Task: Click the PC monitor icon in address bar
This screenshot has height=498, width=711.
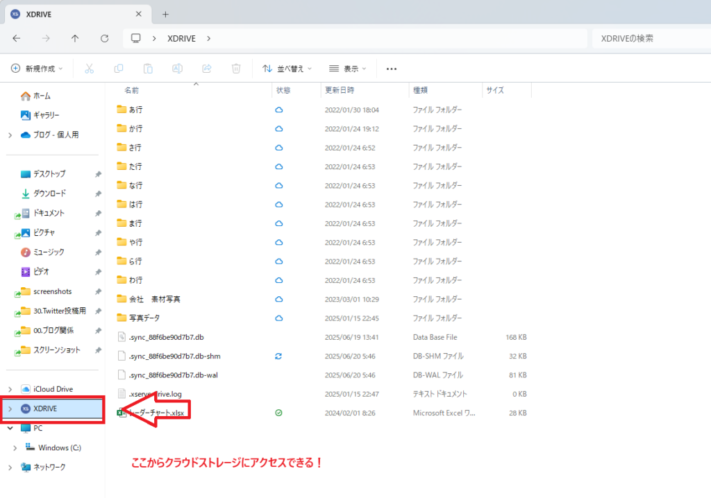Action: [135, 38]
